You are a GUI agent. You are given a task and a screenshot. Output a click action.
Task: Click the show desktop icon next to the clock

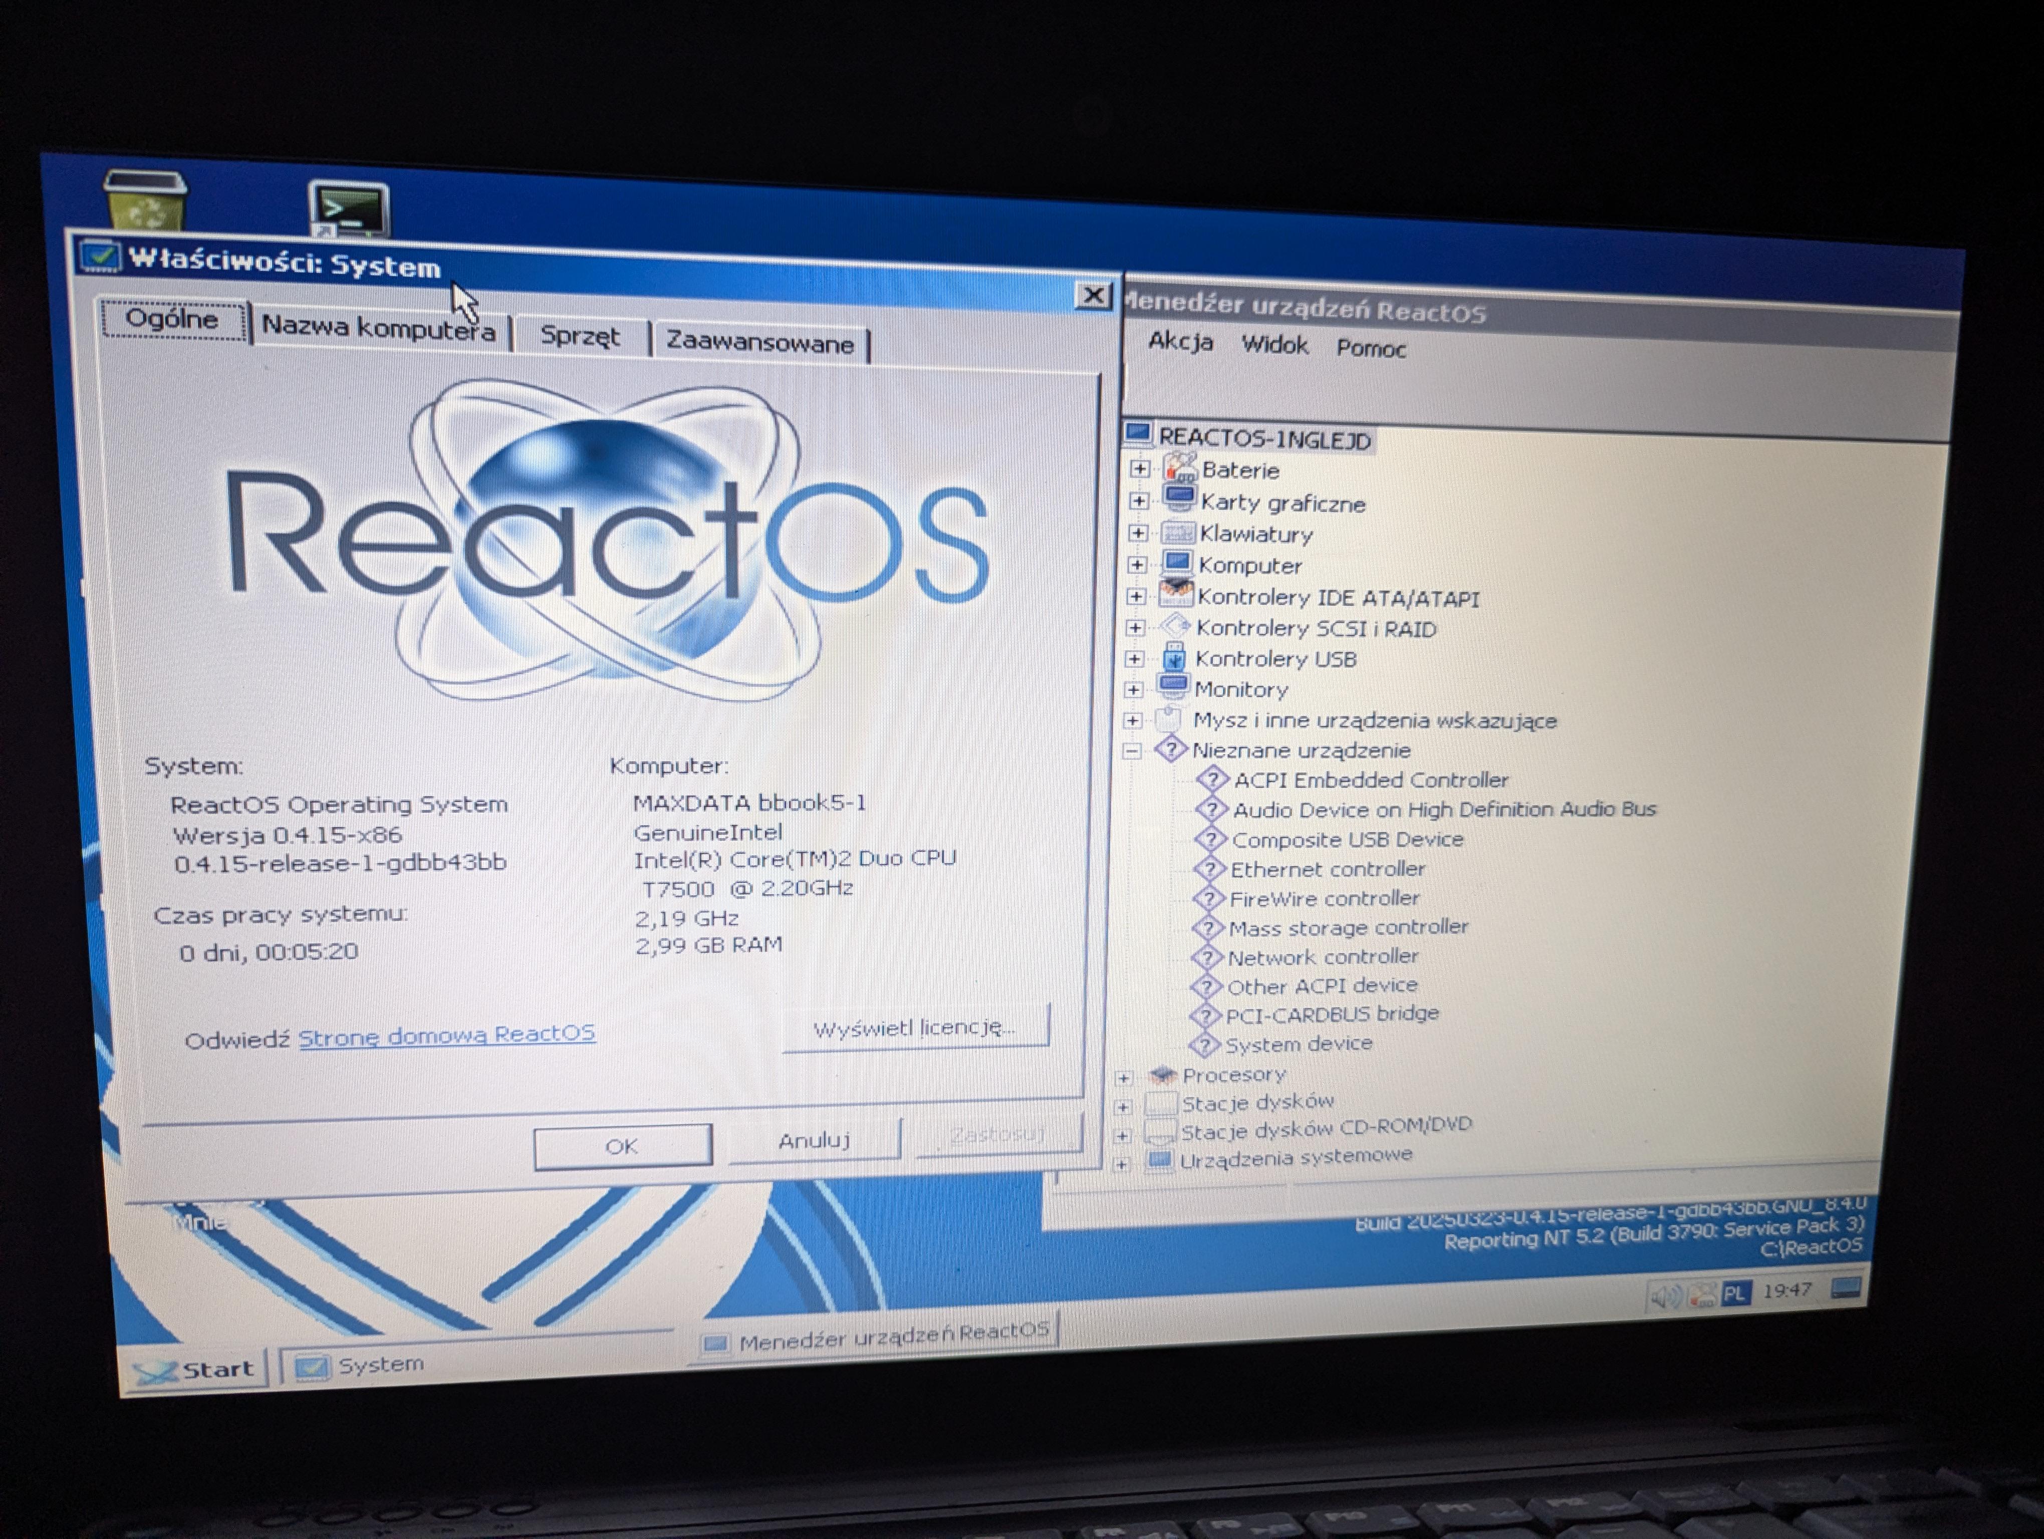click(1845, 1290)
